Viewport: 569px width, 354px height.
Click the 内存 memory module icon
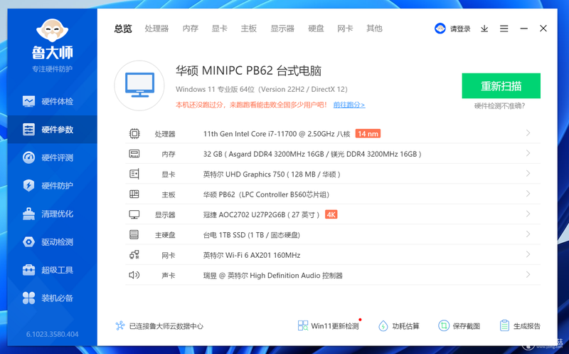(x=134, y=154)
